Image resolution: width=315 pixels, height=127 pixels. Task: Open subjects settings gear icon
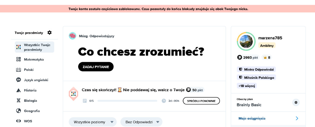point(50,33)
